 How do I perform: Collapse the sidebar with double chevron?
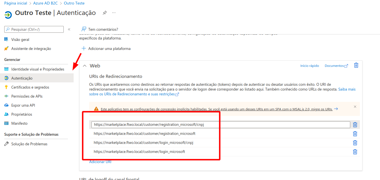click(x=69, y=29)
